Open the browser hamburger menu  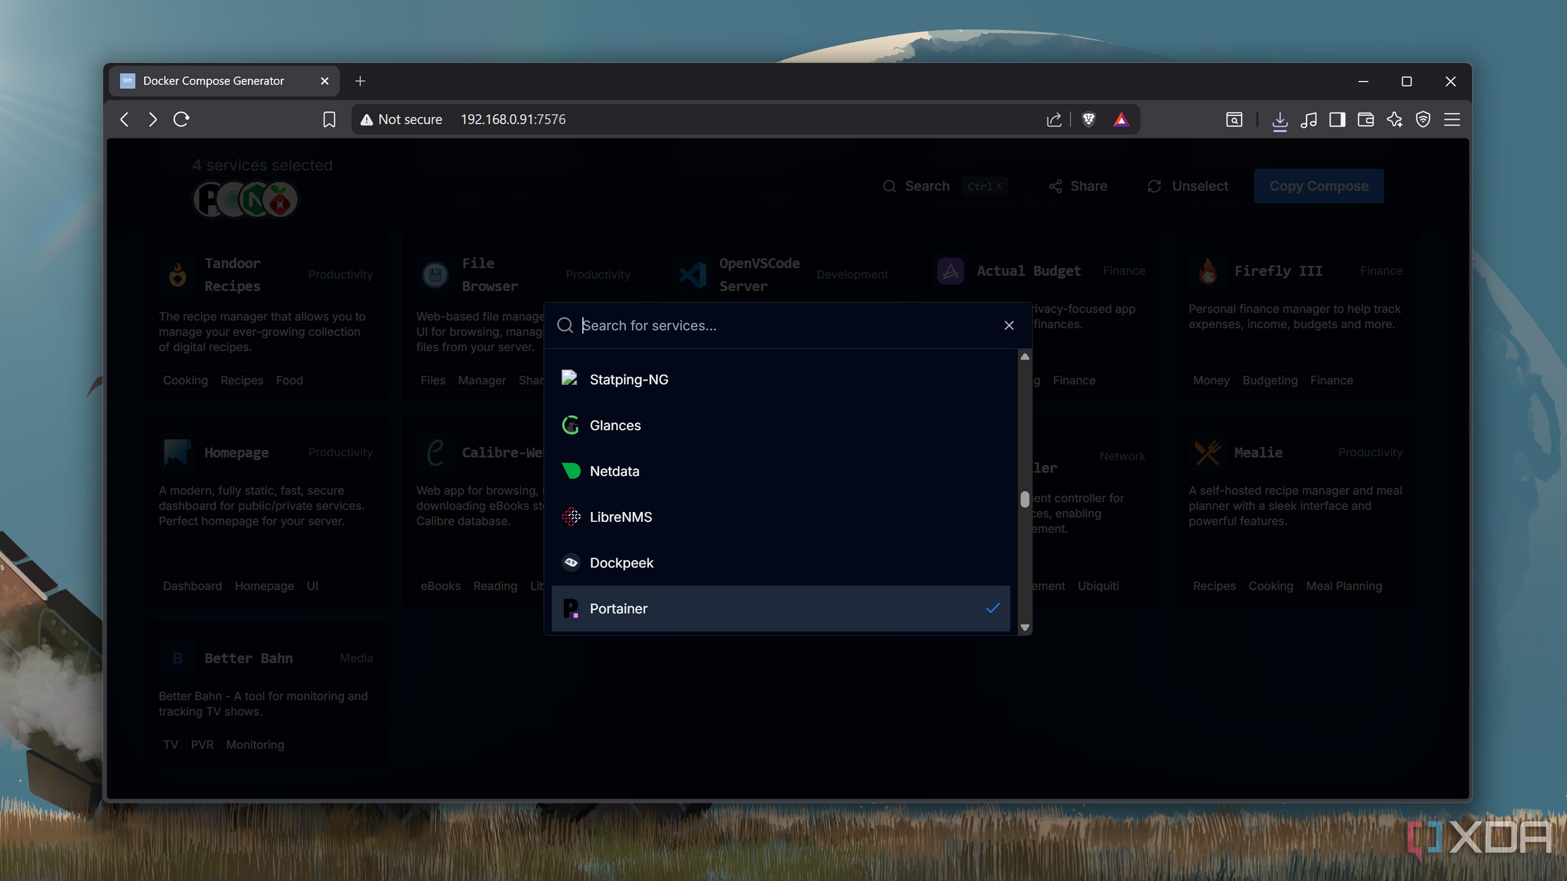(x=1452, y=119)
